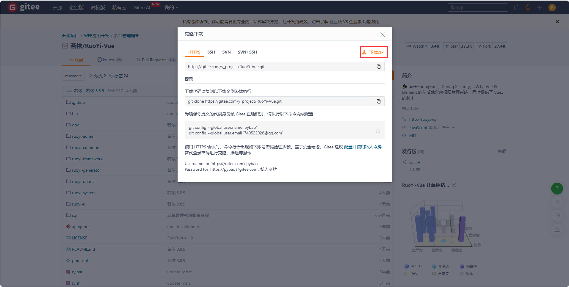Open the MIT license link
The width and height of the screenshot is (569, 287).
tap(413, 136)
